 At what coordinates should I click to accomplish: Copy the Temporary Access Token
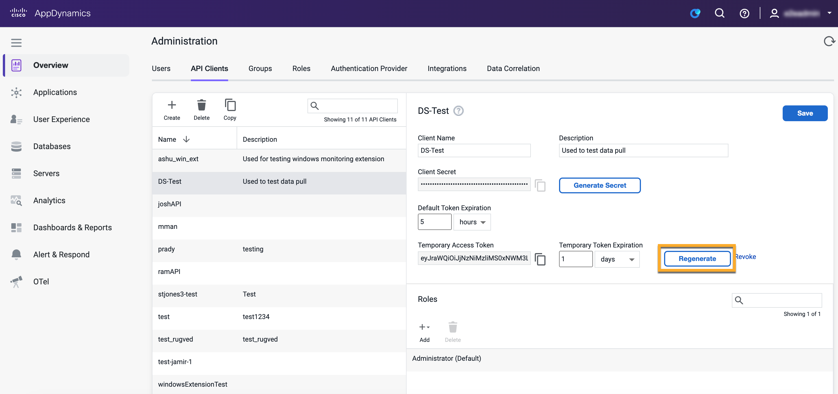pos(540,259)
